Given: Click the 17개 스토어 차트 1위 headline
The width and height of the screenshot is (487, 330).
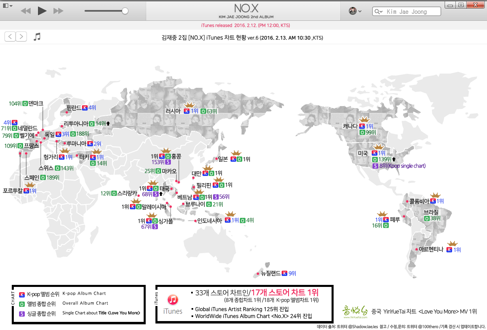Looking at the screenshot, I should tap(284, 293).
